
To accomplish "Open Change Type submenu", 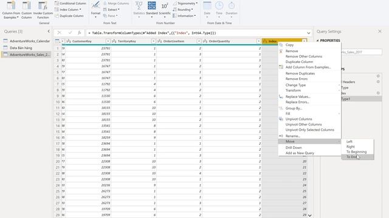I will pyautogui.click(x=309, y=85).
